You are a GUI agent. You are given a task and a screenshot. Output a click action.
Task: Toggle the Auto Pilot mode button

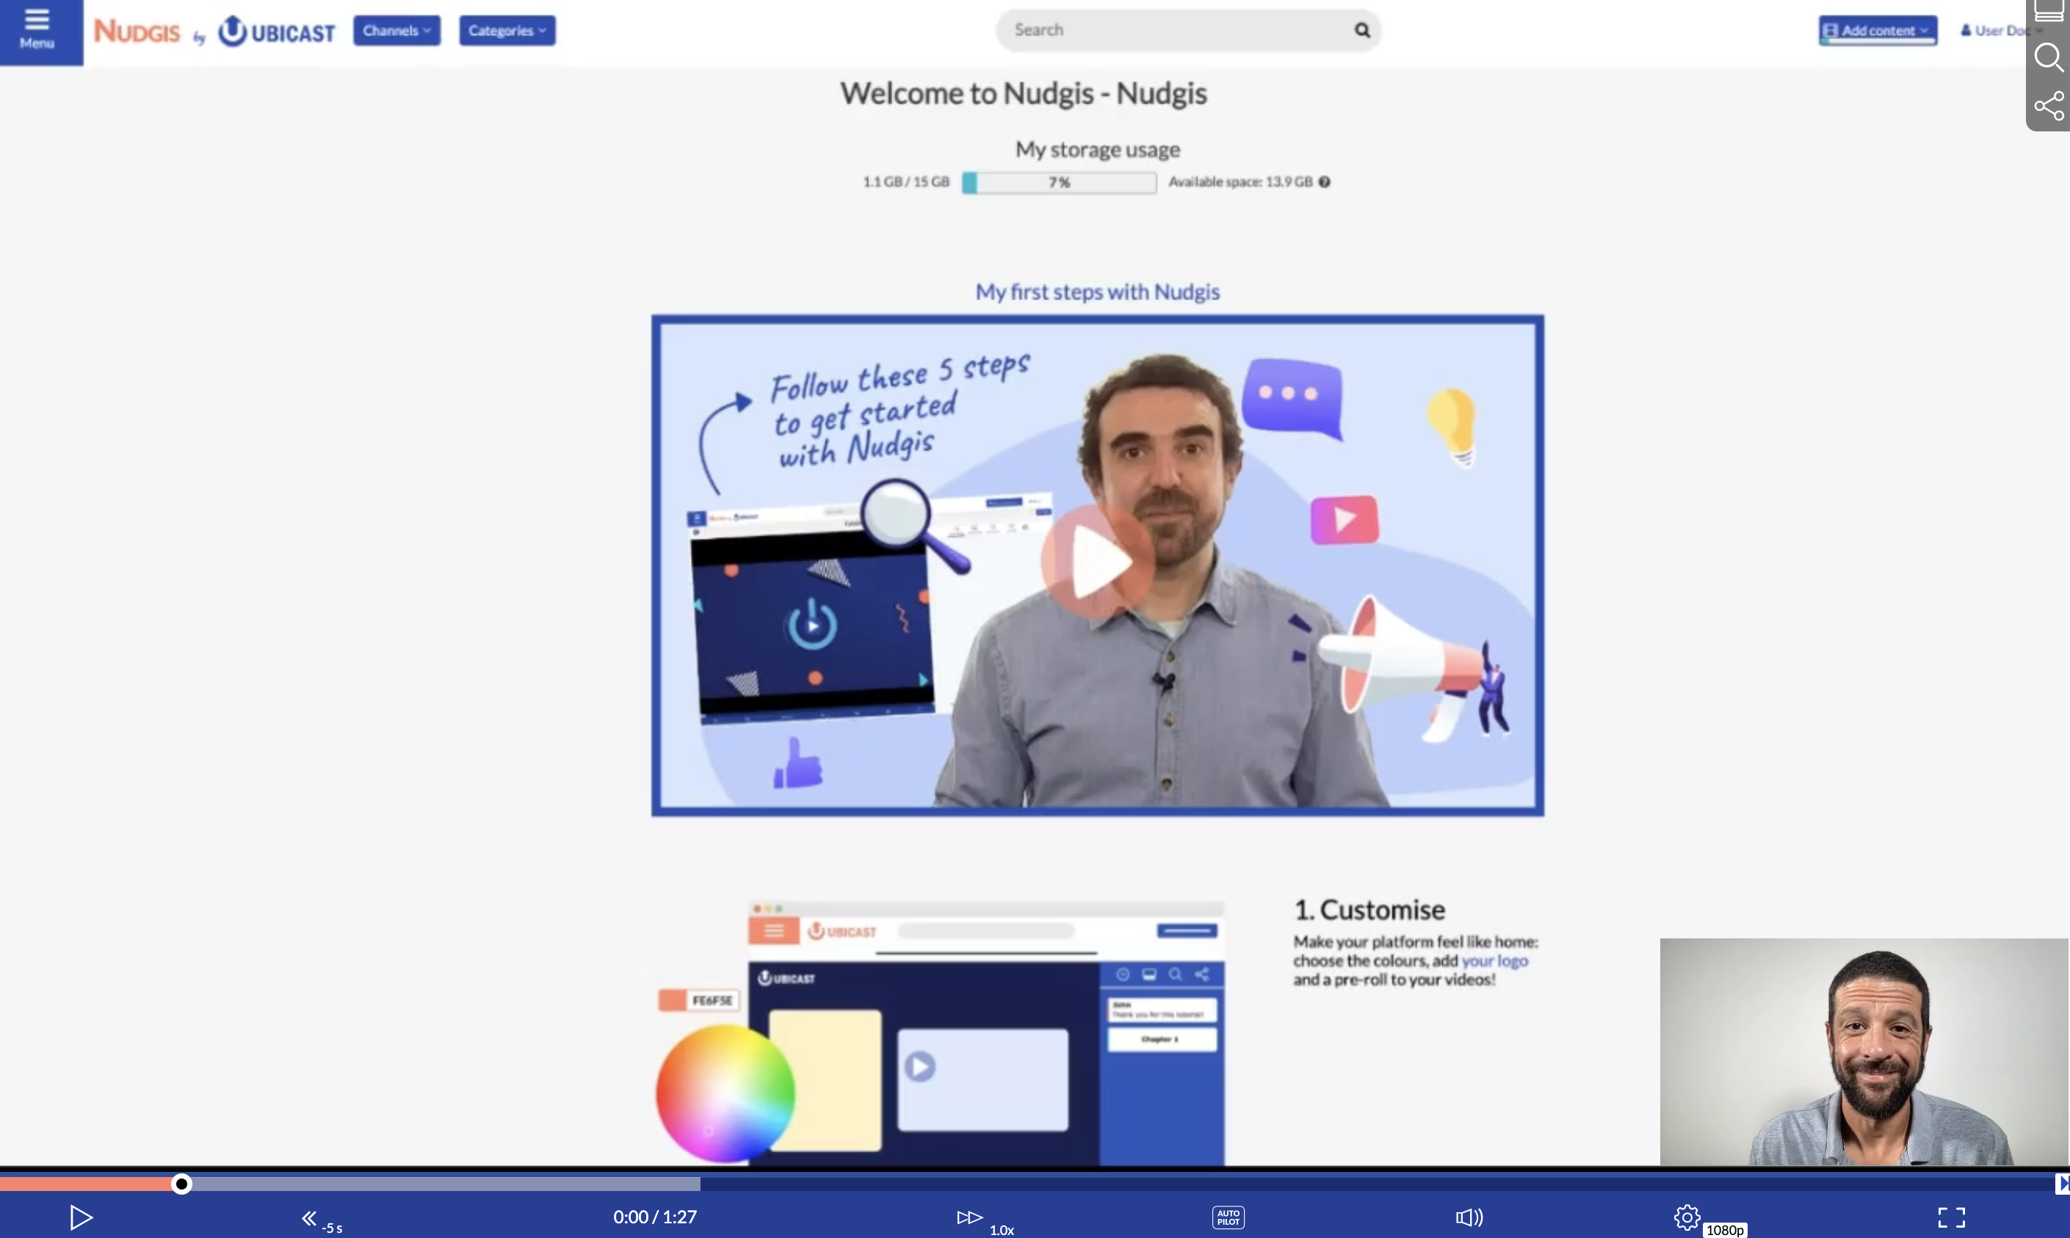pyautogui.click(x=1228, y=1217)
